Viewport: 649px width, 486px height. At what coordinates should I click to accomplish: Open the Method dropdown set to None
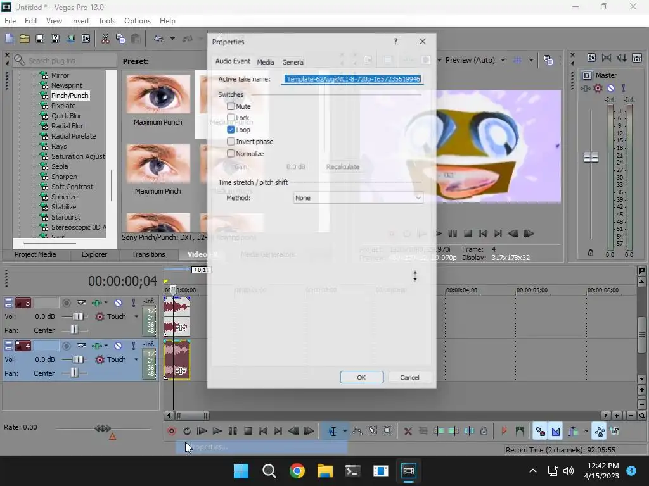pyautogui.click(x=358, y=197)
